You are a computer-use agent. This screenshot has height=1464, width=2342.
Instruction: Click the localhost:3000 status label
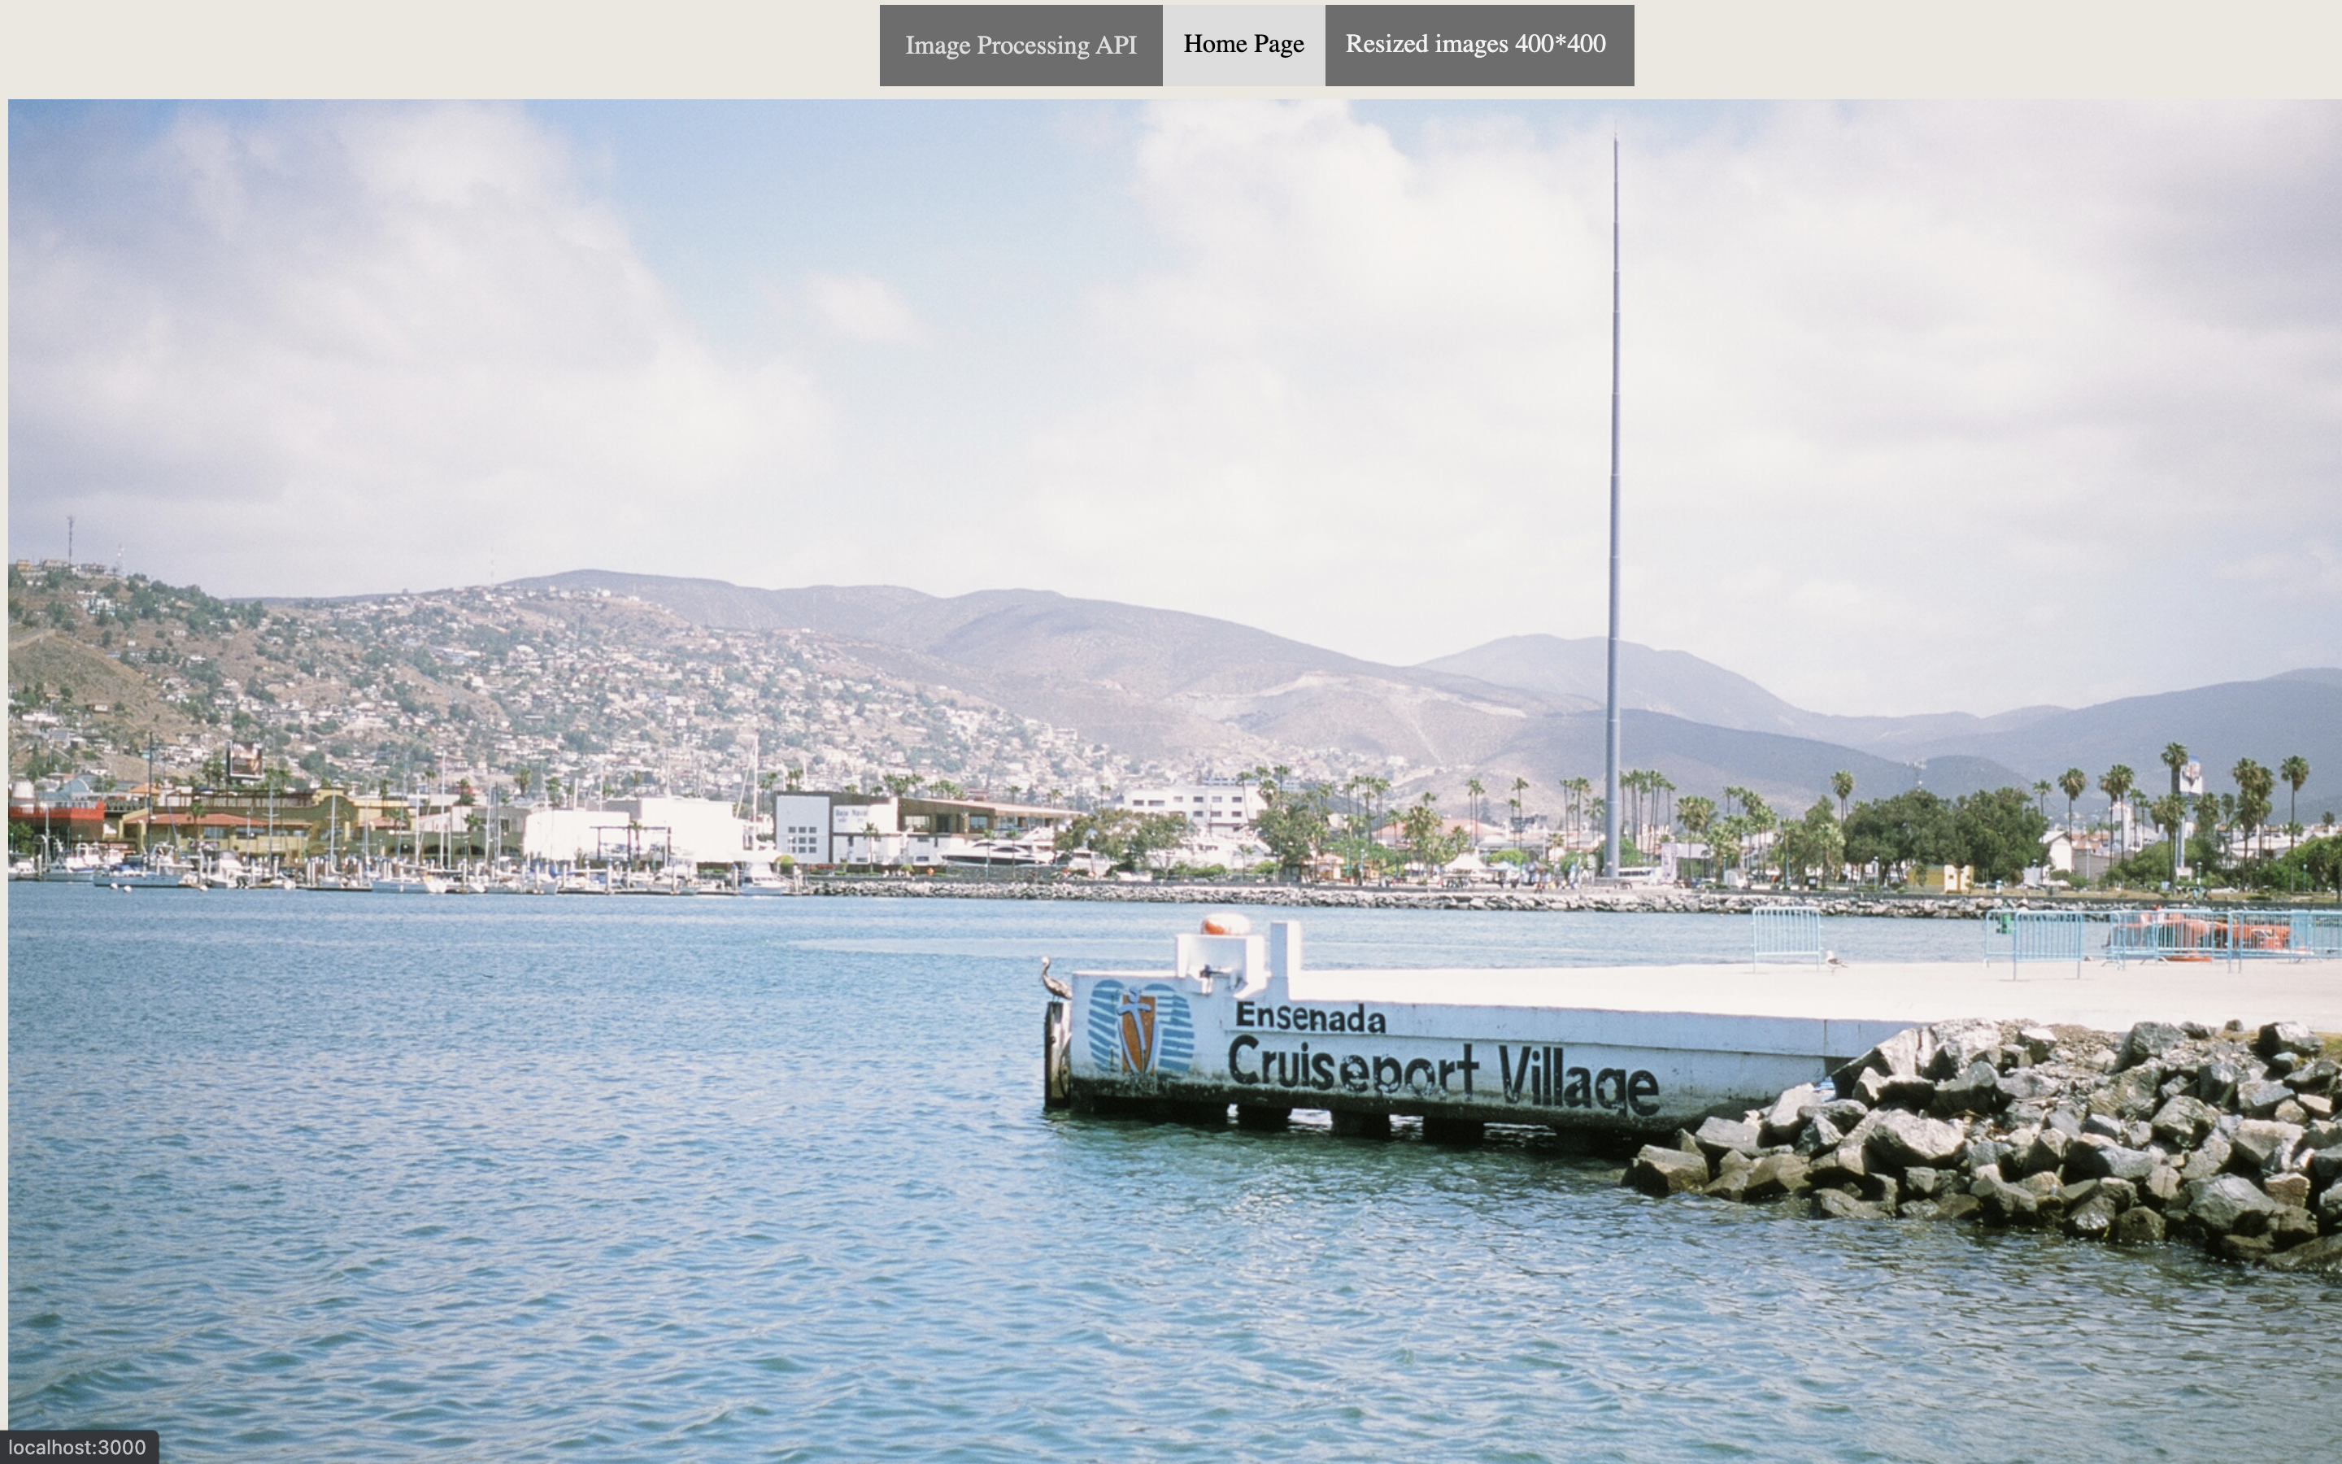click(77, 1448)
